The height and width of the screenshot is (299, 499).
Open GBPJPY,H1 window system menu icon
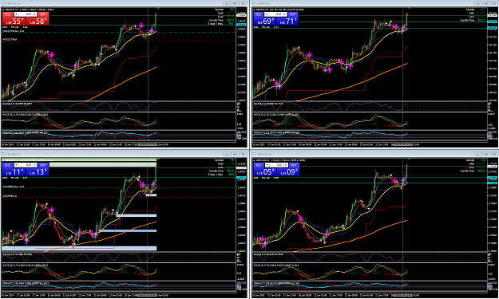[x=254, y=3]
